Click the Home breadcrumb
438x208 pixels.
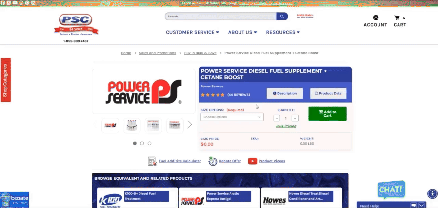tap(126, 53)
